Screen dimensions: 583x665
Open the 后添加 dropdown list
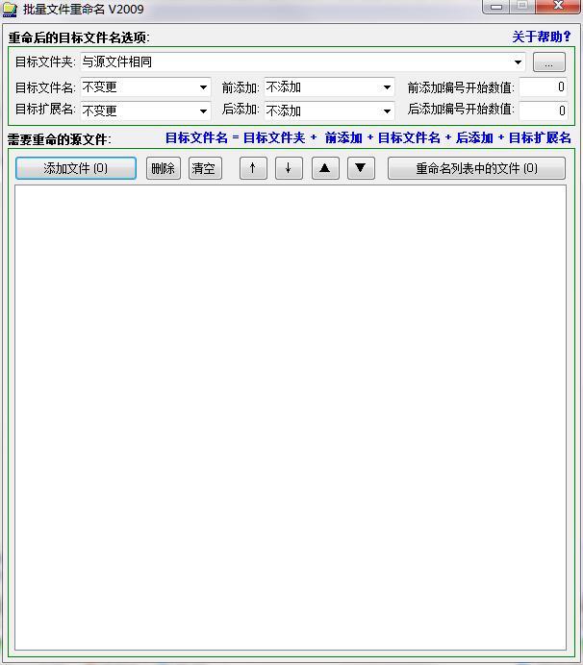point(387,111)
